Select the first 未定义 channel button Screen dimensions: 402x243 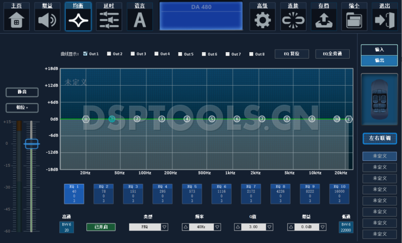pos(380,156)
